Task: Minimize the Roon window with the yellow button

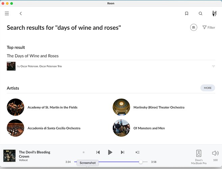Action: tap(7, 3)
